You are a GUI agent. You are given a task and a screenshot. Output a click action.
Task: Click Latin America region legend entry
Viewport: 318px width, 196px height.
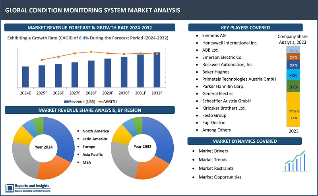pos(95,139)
